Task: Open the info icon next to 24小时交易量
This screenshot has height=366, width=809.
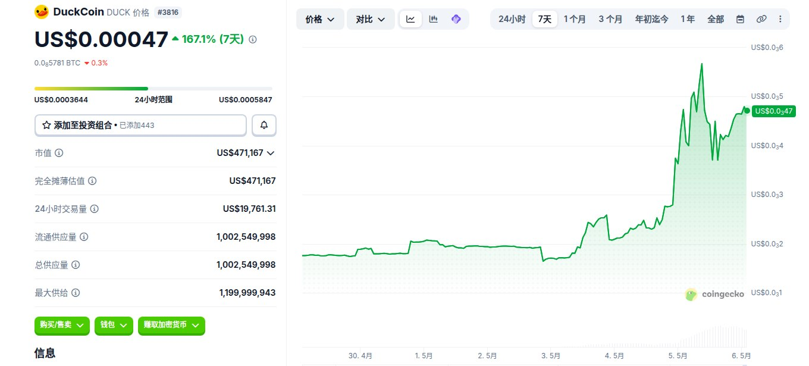Action: tap(94, 209)
